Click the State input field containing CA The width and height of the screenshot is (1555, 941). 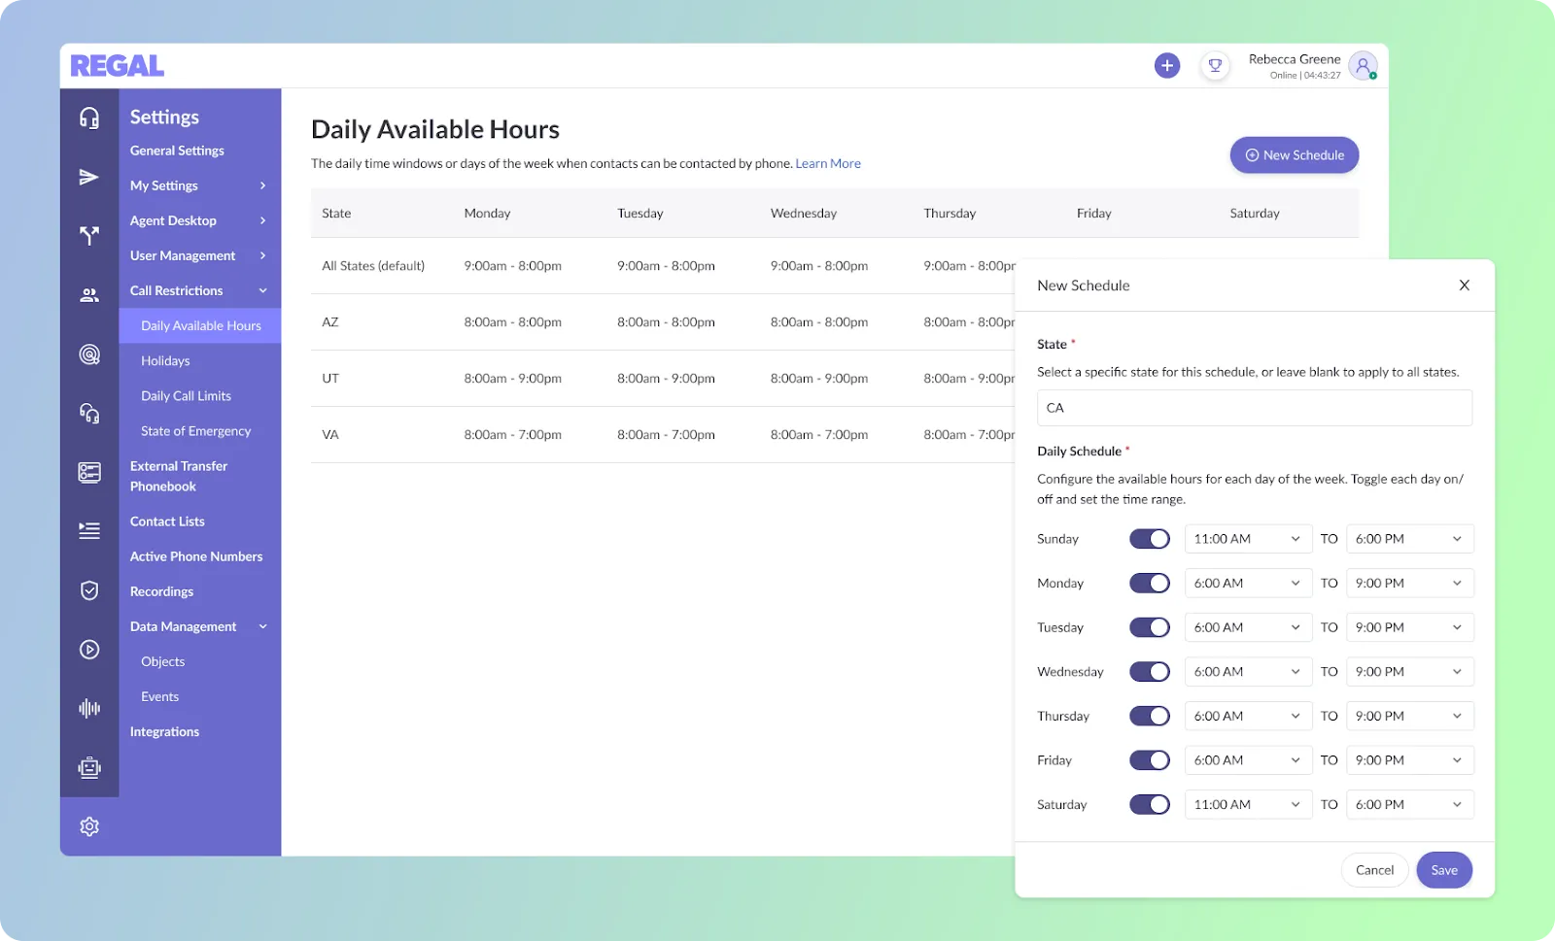tap(1255, 408)
